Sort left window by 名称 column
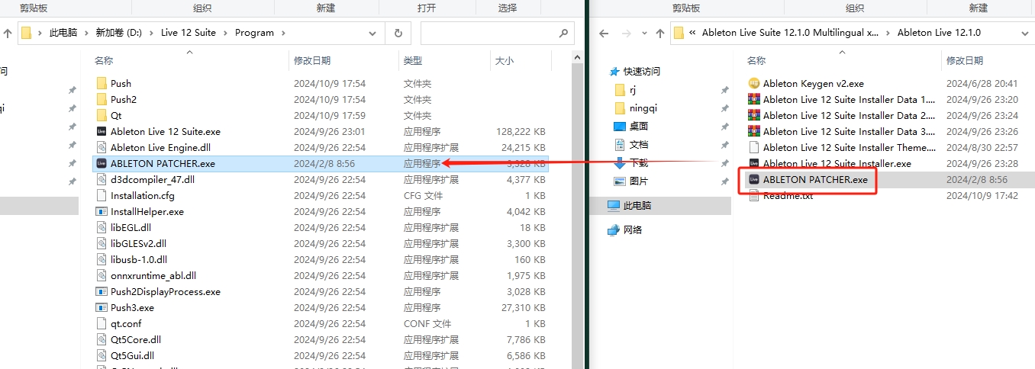This screenshot has width=1035, height=369. pyautogui.click(x=104, y=60)
